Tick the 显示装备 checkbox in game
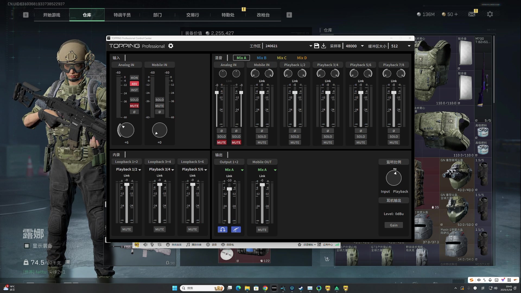 pos(27,246)
